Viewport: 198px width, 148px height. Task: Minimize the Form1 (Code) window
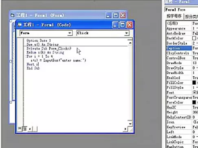point(115,25)
